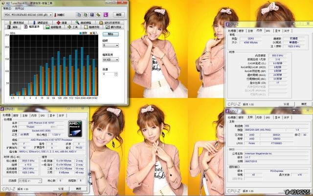Click 认证 button in top-right CPU-Z memory window
The height and width of the screenshot is (196, 313).
point(286,104)
